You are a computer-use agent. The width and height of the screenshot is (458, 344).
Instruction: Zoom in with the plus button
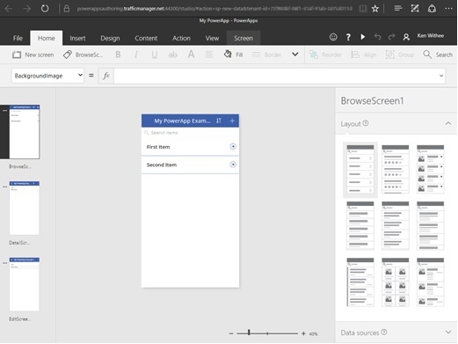(x=303, y=333)
